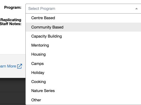Choose the Housing program option
The image size is (141, 105).
point(83,54)
